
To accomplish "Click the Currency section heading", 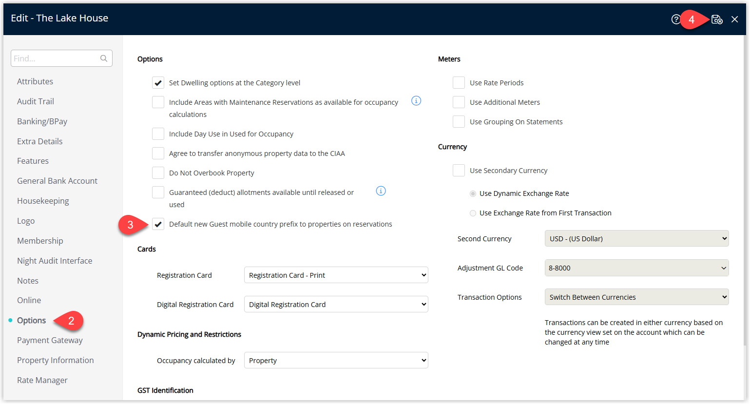I will (452, 147).
